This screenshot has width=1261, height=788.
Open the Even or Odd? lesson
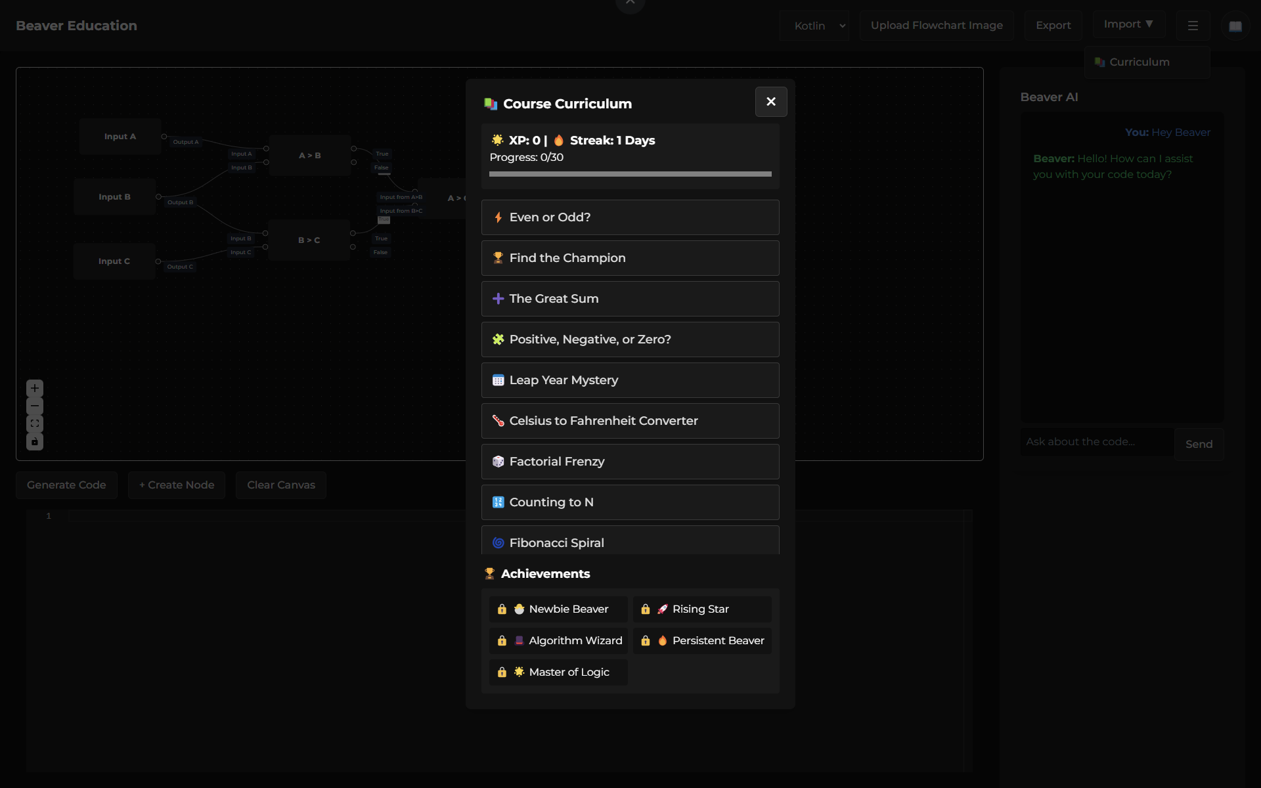tap(630, 217)
